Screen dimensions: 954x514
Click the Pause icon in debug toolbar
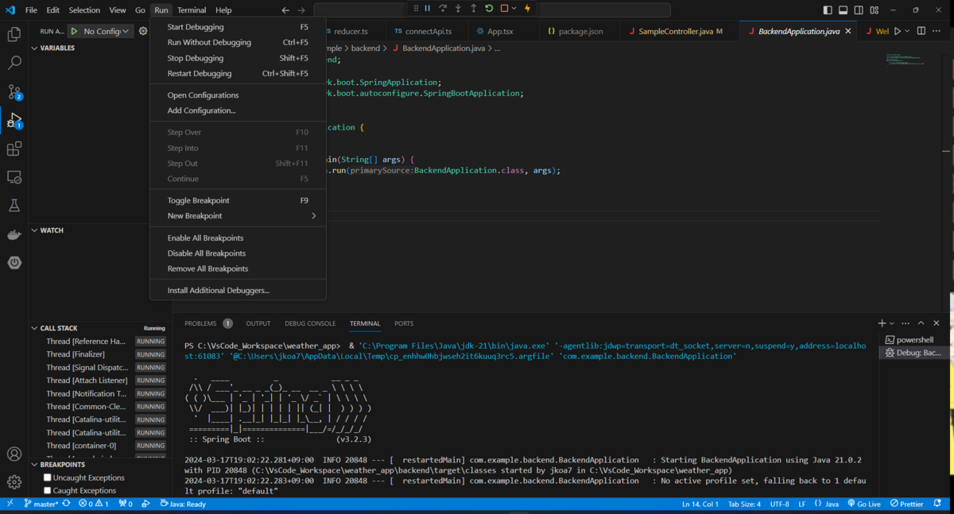[x=427, y=9]
